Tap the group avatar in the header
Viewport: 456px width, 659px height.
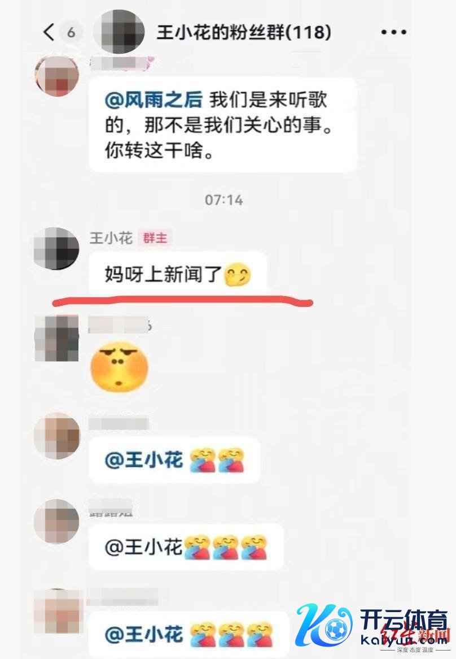pyautogui.click(x=119, y=32)
